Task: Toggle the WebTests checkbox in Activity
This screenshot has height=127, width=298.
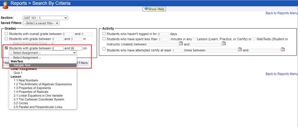Action: click(254, 39)
